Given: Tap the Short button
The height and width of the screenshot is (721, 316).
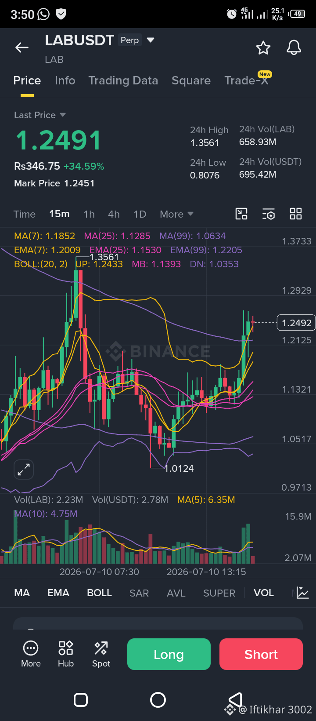Looking at the screenshot, I should [261, 654].
